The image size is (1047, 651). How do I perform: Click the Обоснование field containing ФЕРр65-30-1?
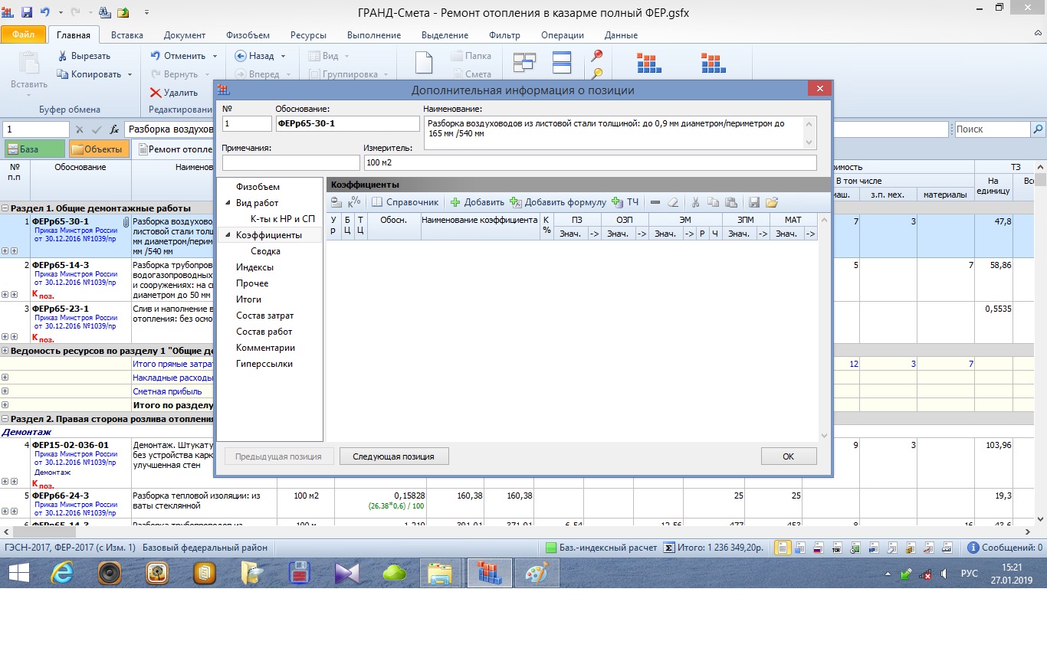(x=347, y=123)
